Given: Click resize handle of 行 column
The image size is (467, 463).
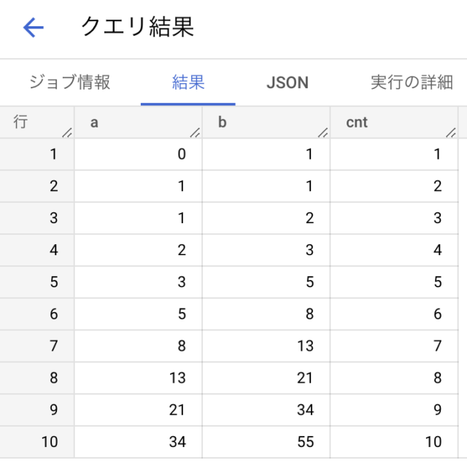Looking at the screenshot, I should pyautogui.click(x=67, y=133).
